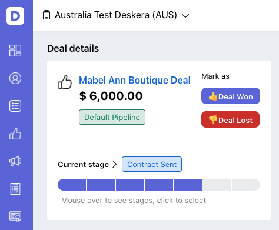Open the Contacts person icon in sidebar
This screenshot has height=230, width=279.
tap(15, 78)
